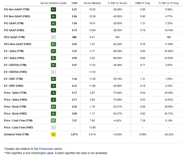The width and height of the screenshot is (186, 157).
Task: Click the B+ grade badge for PEG Non-GAAP (FWD)
Action: [53, 44]
